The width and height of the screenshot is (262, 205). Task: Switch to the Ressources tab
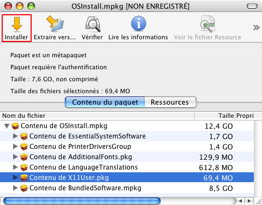(x=170, y=102)
